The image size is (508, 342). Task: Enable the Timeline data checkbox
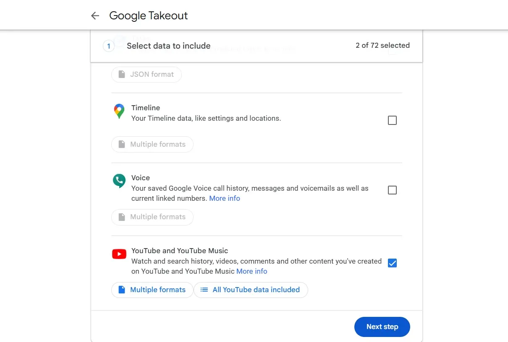[x=392, y=120]
